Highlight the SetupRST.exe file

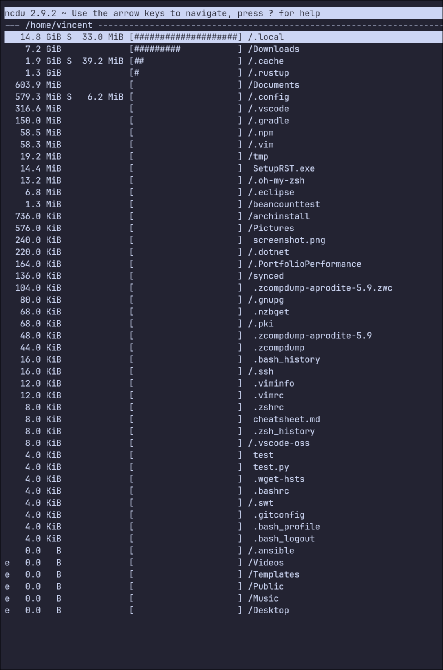(284, 168)
